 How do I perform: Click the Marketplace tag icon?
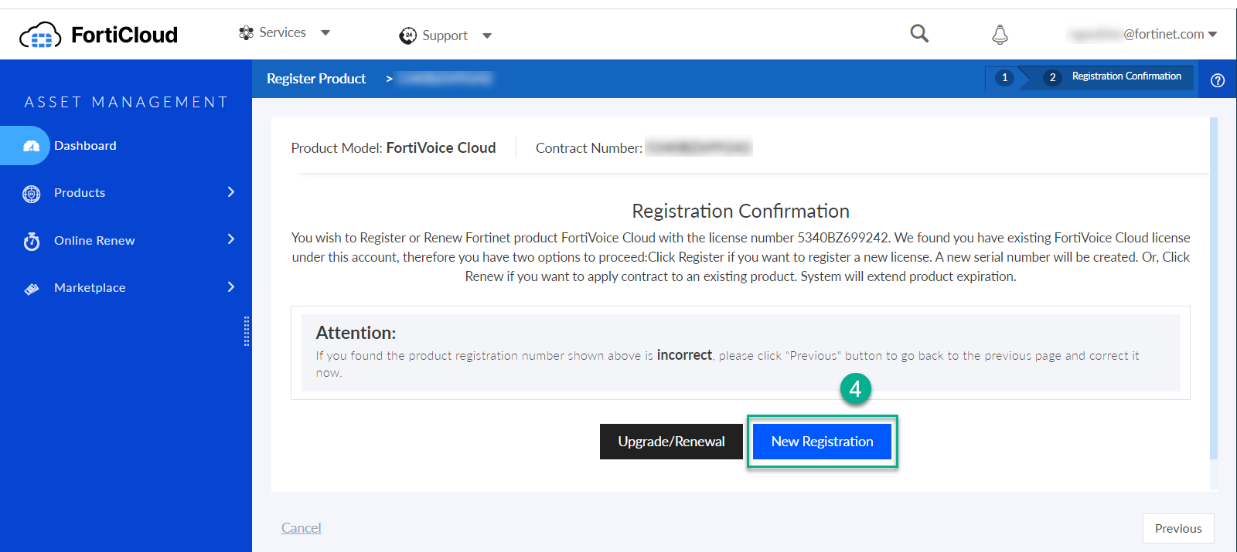pyautogui.click(x=32, y=289)
